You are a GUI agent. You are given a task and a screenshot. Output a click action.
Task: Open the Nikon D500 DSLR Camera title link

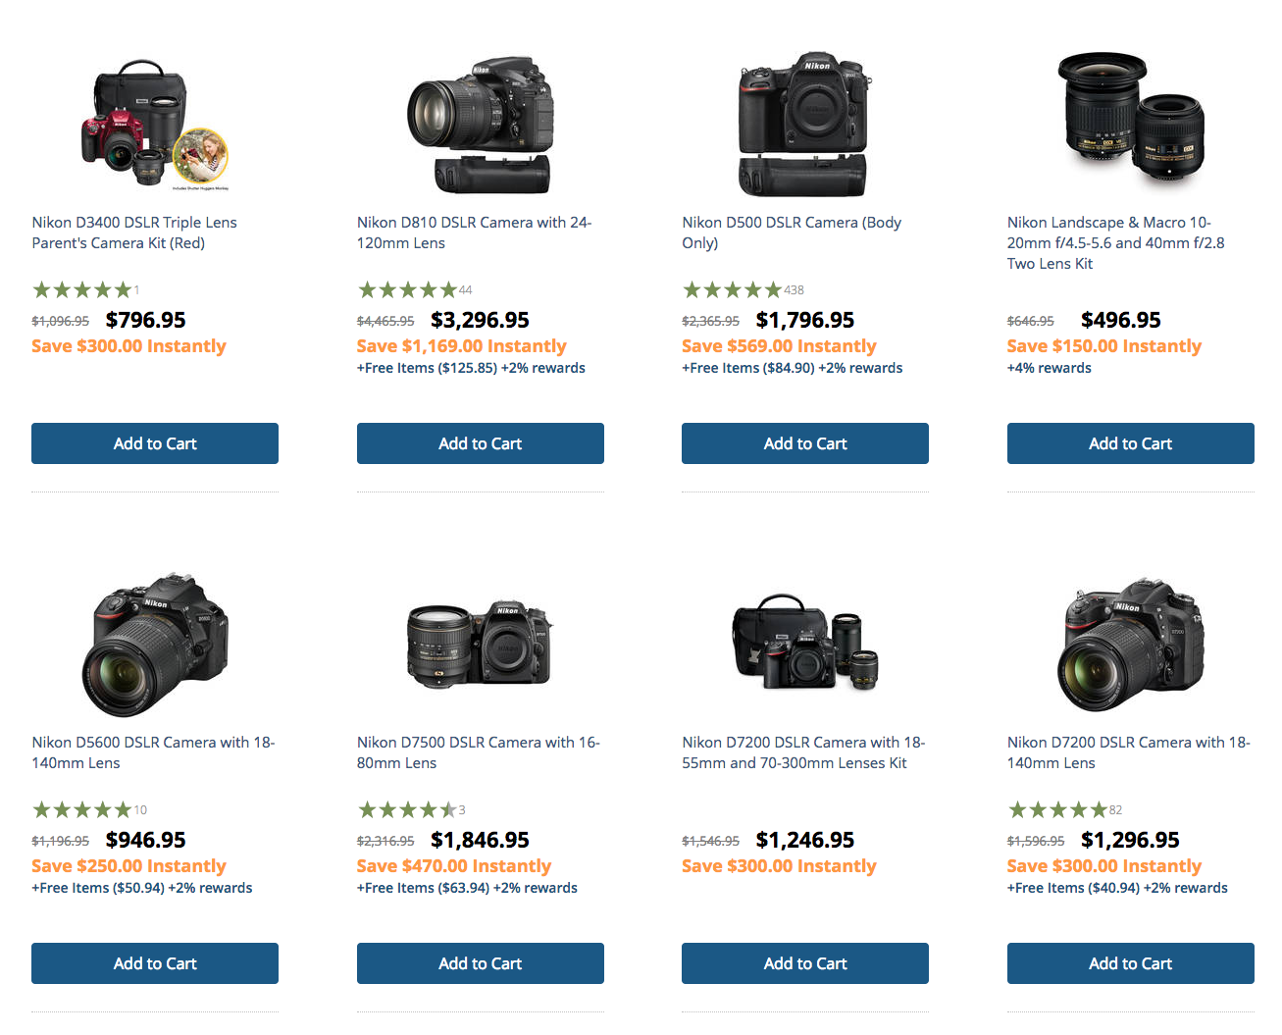792,233
